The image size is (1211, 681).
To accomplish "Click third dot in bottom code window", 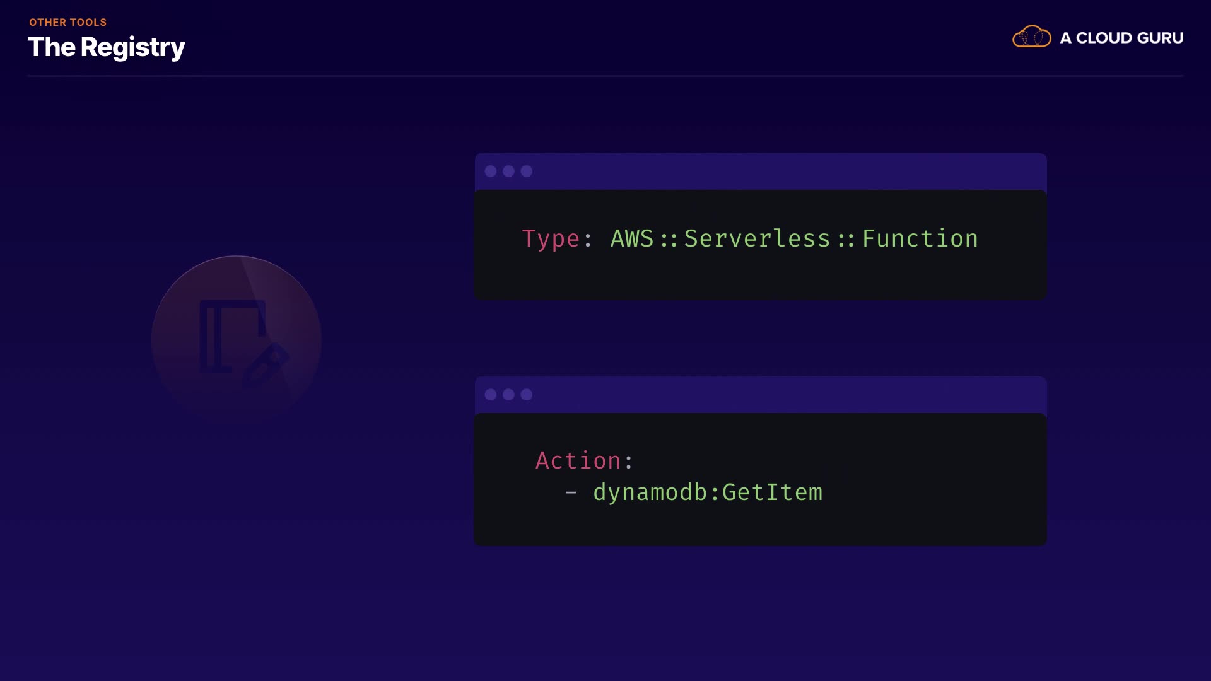I will pos(527,395).
